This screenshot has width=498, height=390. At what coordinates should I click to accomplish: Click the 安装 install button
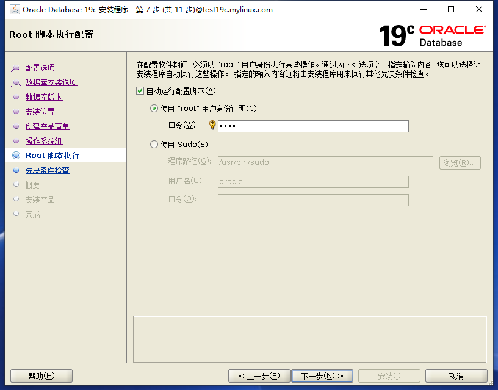pyautogui.click(x=389, y=376)
